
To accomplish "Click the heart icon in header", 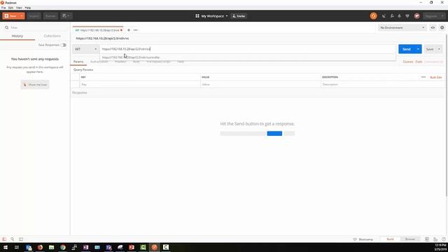I will click(x=407, y=16).
